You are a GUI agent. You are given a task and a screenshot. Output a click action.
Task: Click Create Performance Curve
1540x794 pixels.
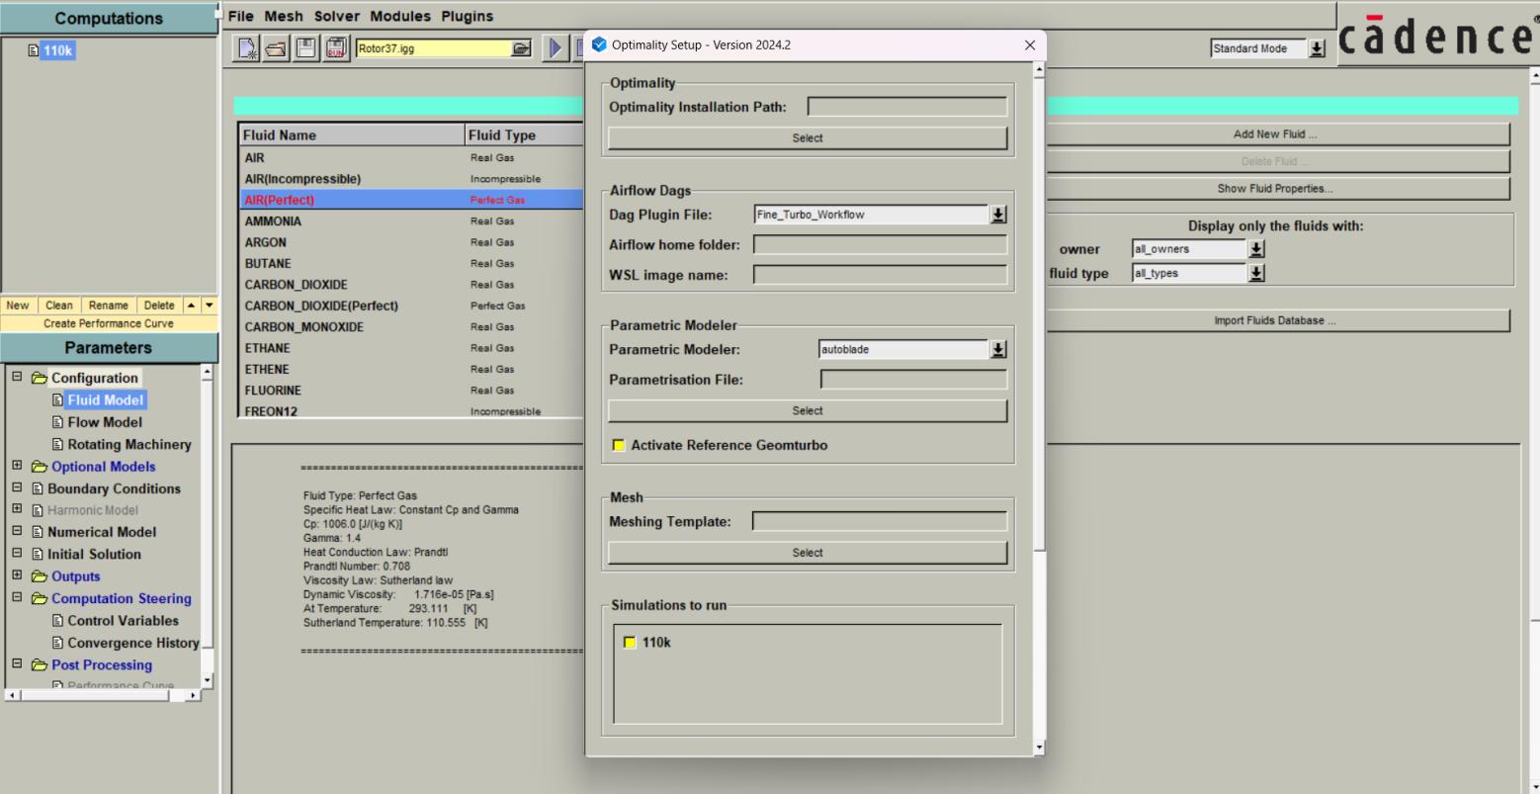tap(109, 323)
